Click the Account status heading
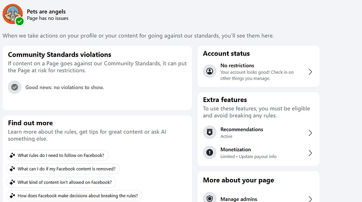Viewport: 362px width, 202px height. 226,53
